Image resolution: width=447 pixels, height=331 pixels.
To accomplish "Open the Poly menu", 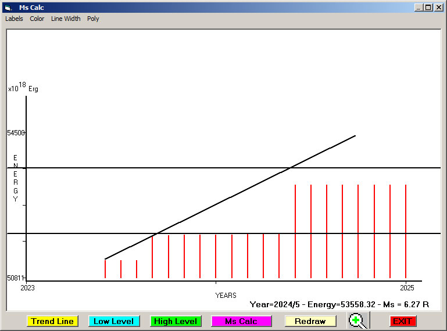I will click(x=93, y=19).
